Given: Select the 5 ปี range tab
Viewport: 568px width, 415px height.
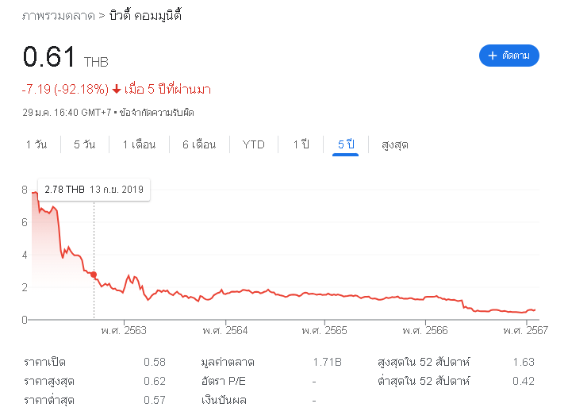Looking at the screenshot, I should click(346, 144).
